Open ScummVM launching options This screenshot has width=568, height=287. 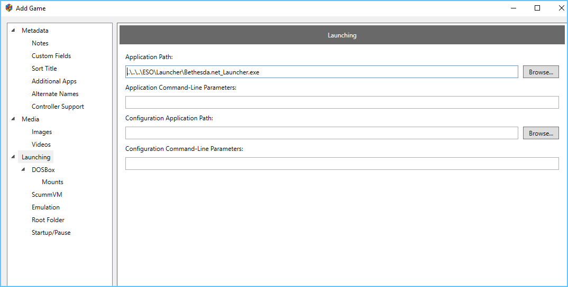click(47, 195)
